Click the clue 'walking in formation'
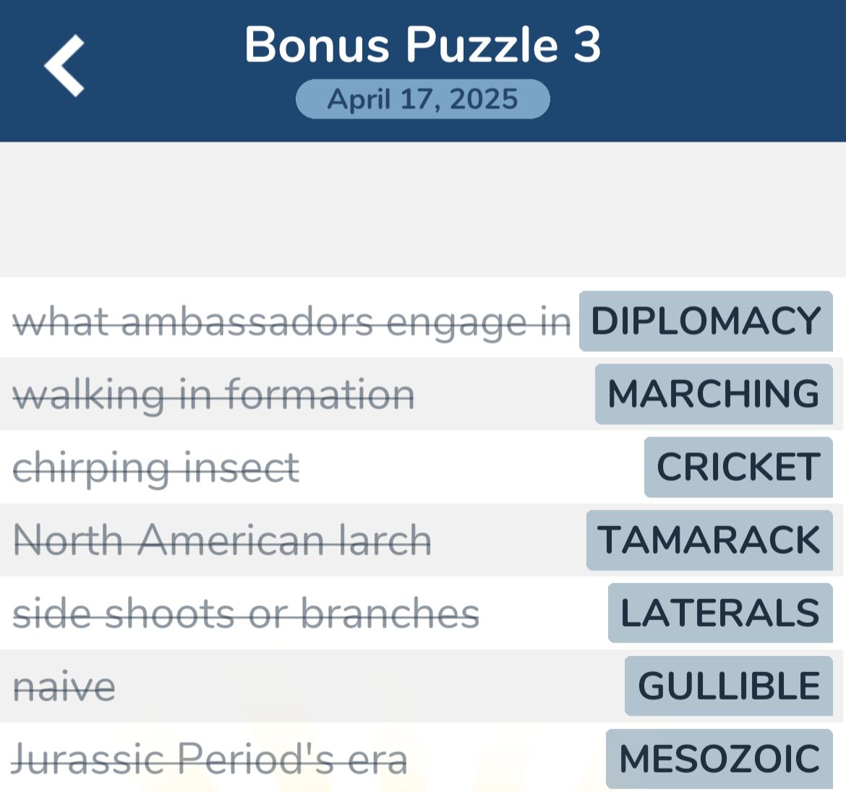 pyautogui.click(x=213, y=394)
